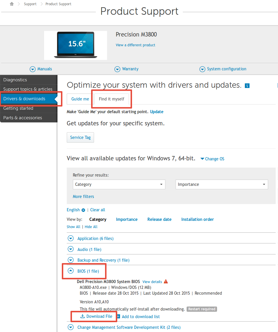Click Add to download list
Image resolution: width=278 pixels, height=332 pixels.
click(x=141, y=317)
